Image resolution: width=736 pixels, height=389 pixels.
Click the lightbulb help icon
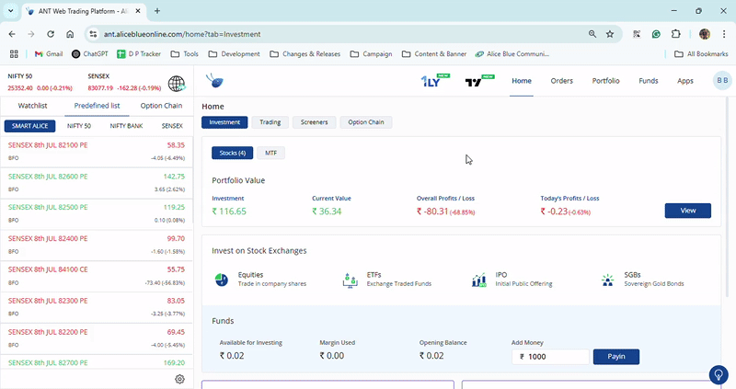click(x=719, y=374)
